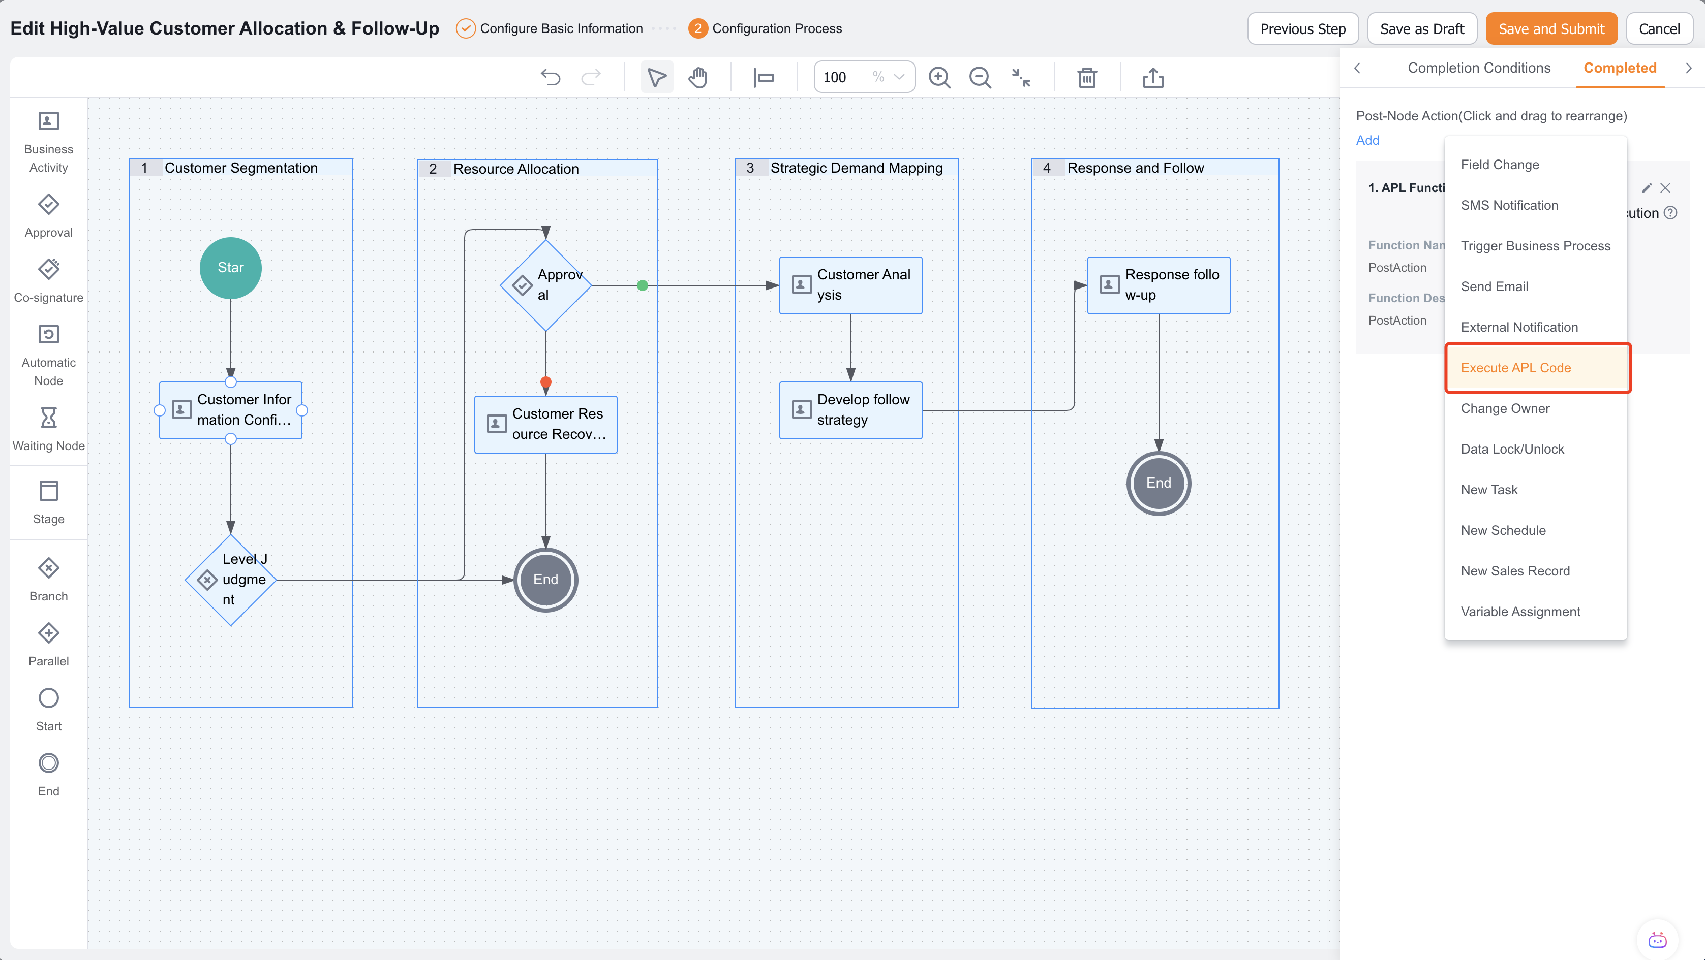The height and width of the screenshot is (960, 1705).
Task: Click Save as Draft button
Action: click(1422, 28)
